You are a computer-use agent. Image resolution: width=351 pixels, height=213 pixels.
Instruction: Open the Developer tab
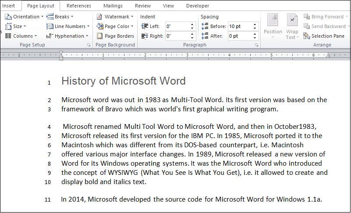click(x=198, y=6)
